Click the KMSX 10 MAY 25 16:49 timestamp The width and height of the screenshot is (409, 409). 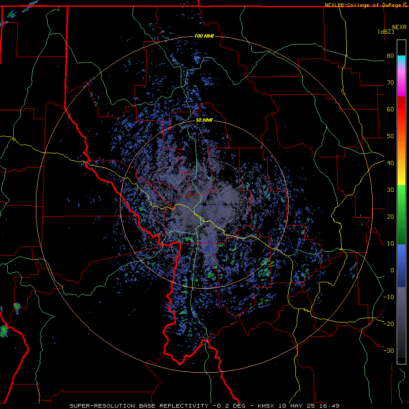point(299,406)
